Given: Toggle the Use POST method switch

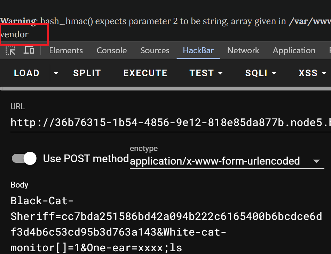Looking at the screenshot, I should coord(24,158).
